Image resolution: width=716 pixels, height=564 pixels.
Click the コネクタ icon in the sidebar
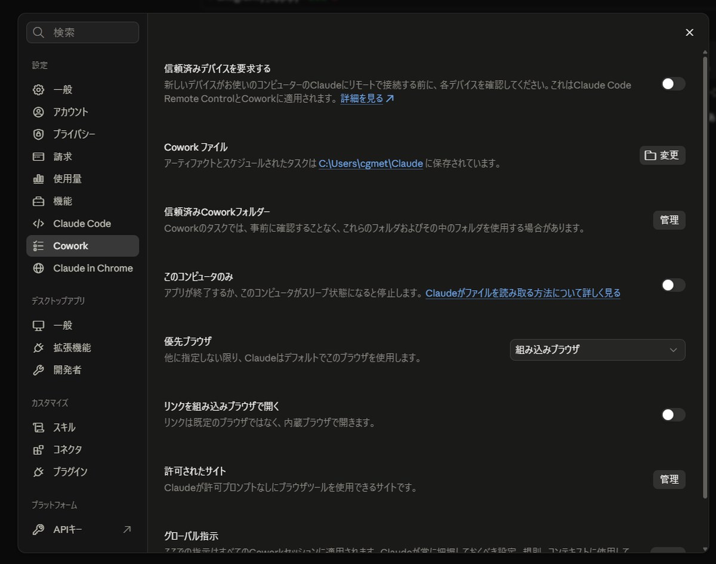click(x=39, y=449)
